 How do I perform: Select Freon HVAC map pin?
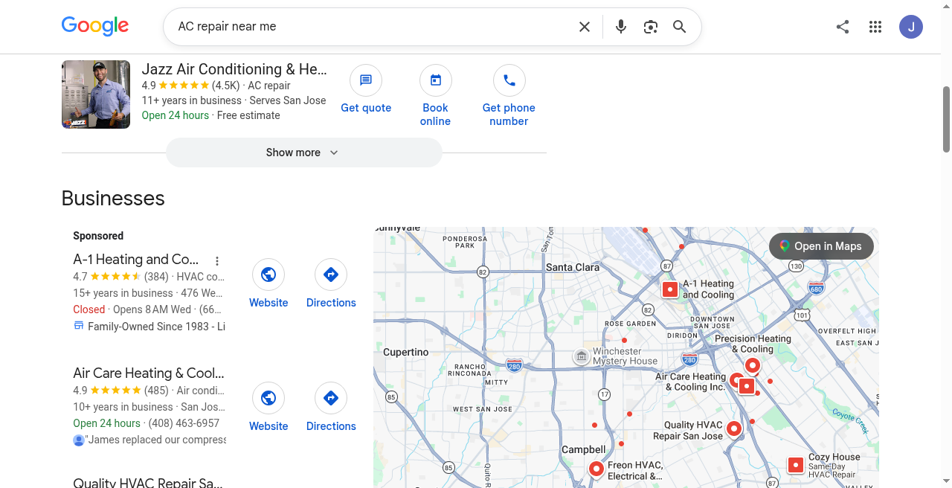pos(596,469)
